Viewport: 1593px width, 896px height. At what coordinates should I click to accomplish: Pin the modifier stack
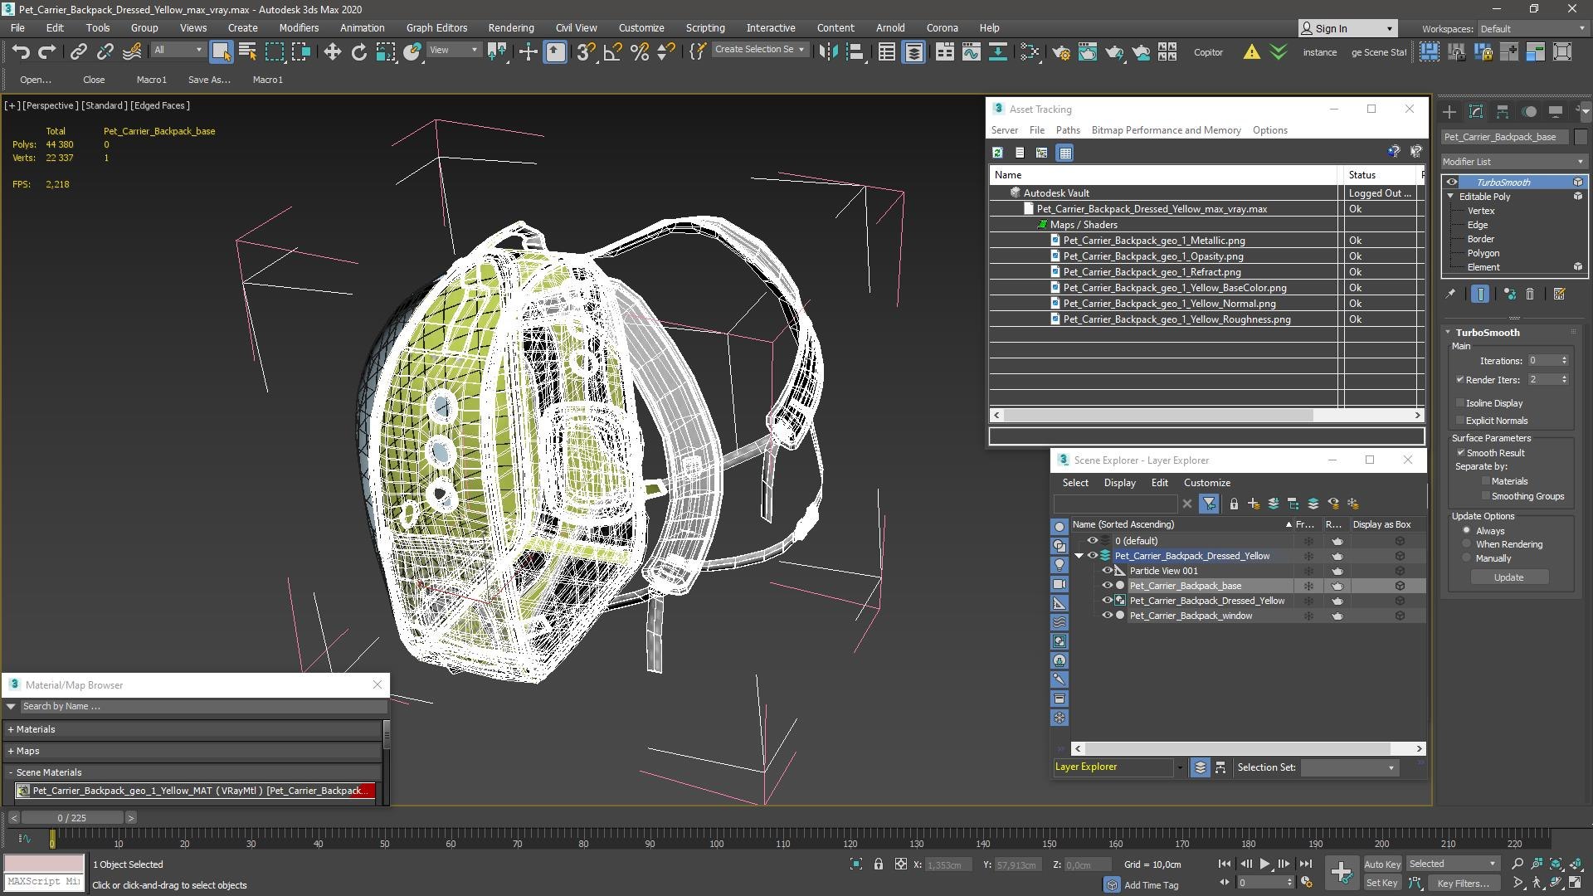(1450, 294)
